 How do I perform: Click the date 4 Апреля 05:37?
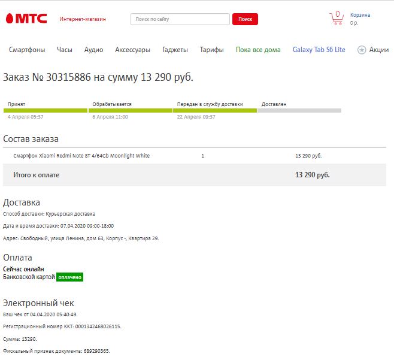[26, 117]
